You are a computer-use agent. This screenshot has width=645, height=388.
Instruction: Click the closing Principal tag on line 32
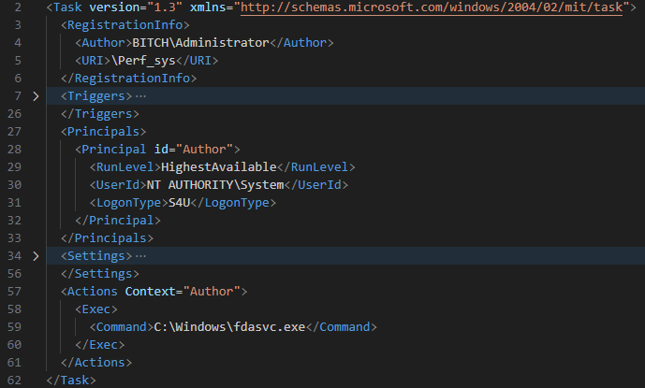(118, 221)
